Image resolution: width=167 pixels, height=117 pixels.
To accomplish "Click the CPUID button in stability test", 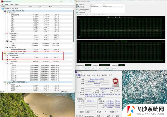I will click(x=107, y=68).
